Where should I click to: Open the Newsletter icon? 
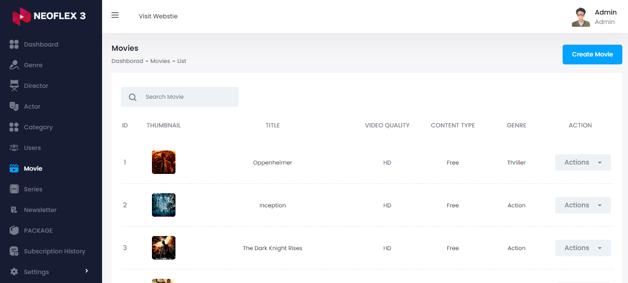[x=15, y=210]
